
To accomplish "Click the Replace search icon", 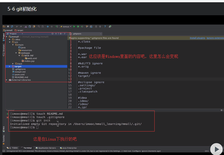I will [x=43, y=27].
